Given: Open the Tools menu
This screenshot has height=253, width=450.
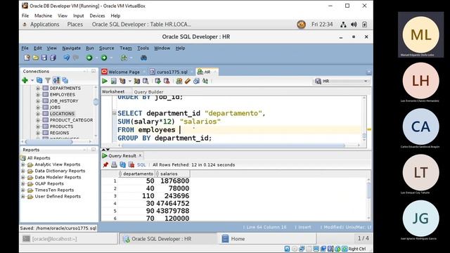Looking at the screenshot, I should tap(143, 48).
